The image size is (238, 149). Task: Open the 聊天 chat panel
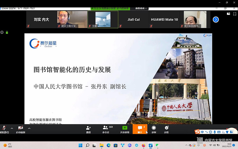[140, 129]
